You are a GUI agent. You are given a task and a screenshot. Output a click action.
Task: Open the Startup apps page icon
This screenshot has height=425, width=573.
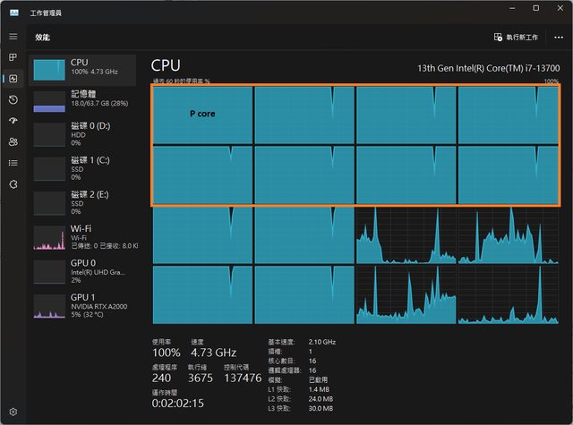pos(13,121)
